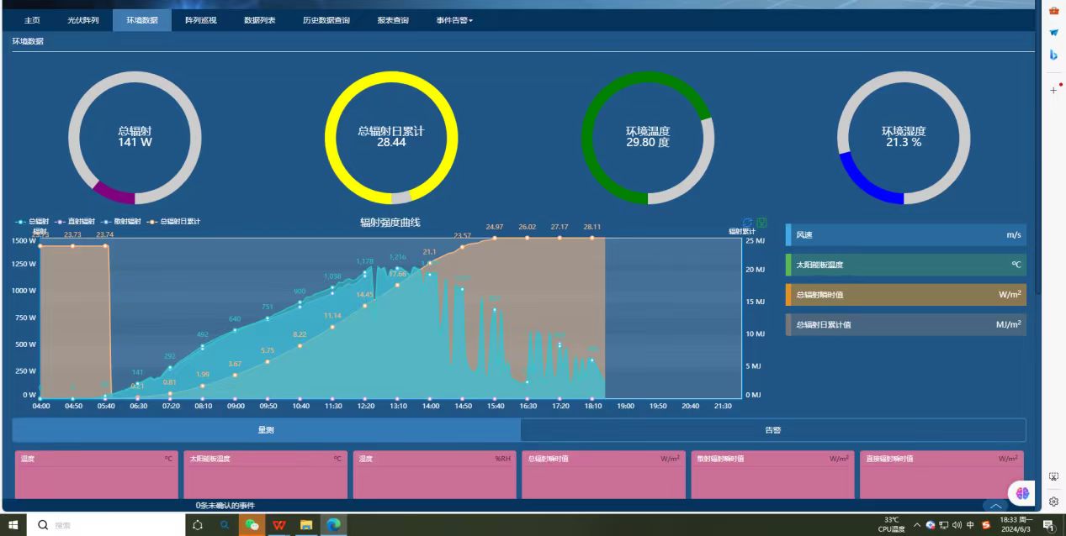Click the blue paper-plane sidebar icon

(1053, 33)
